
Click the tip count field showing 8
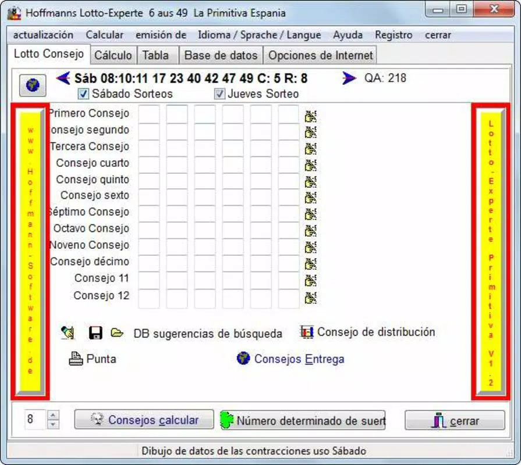click(x=35, y=420)
